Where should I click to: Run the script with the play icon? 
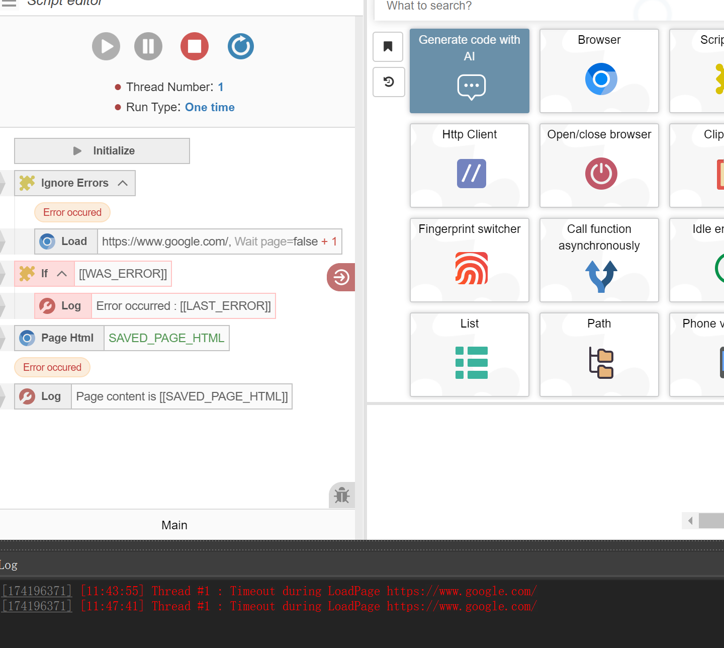106,46
